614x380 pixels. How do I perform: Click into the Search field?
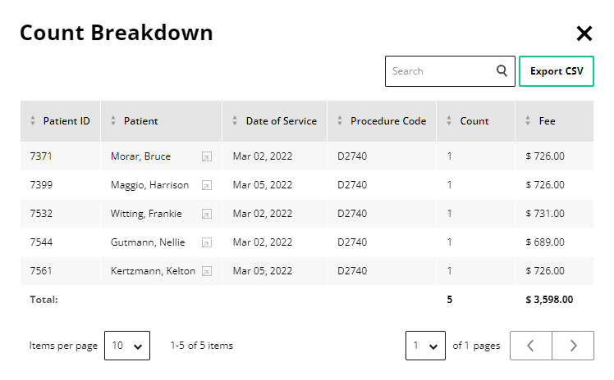pyautogui.click(x=441, y=71)
